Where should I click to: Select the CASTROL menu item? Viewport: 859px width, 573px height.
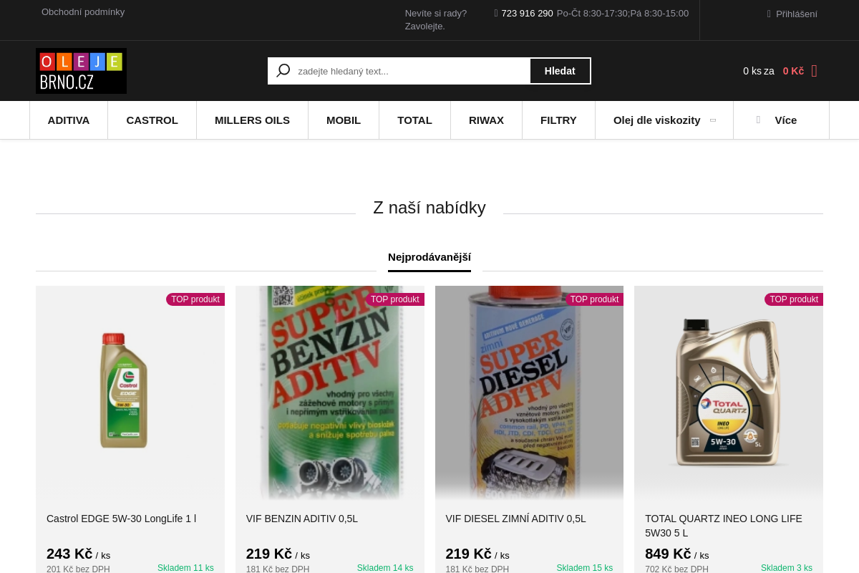coord(152,120)
